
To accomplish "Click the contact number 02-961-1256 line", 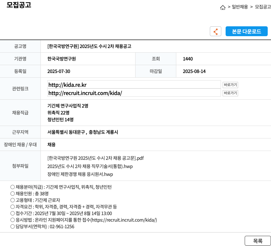I will 42,227.
